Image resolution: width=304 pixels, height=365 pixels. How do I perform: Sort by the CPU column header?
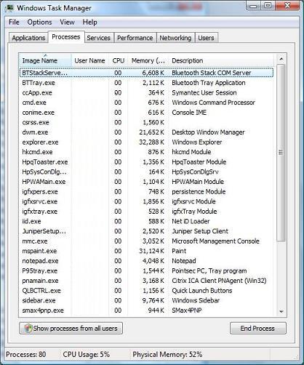(119, 60)
